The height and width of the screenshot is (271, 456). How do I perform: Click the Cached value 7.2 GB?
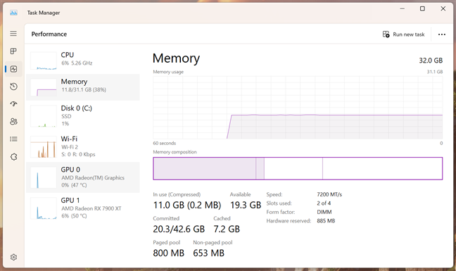[x=227, y=229]
